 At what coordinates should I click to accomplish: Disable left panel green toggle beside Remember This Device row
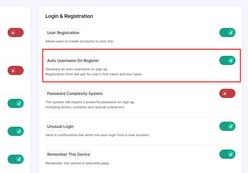[16, 159]
